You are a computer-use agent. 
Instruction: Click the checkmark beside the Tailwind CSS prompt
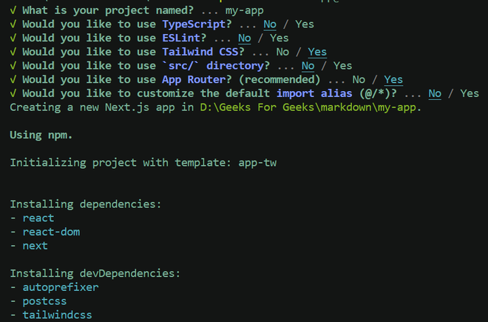click(13, 52)
